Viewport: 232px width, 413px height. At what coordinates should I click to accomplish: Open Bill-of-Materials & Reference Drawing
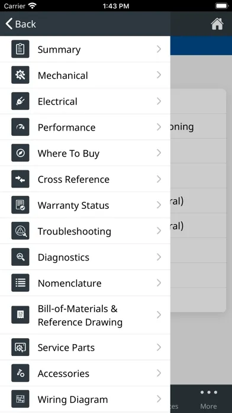85,315
